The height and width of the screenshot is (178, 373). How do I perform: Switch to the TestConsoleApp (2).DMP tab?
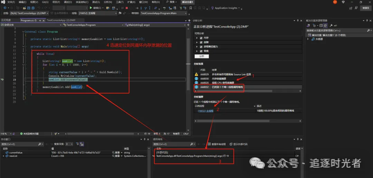tap(61, 20)
